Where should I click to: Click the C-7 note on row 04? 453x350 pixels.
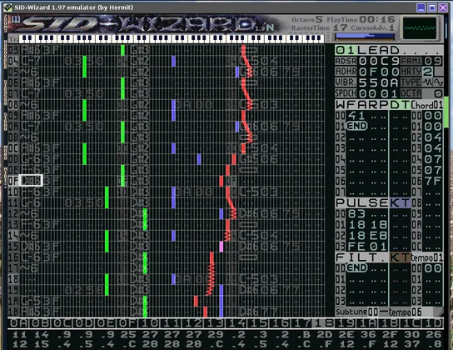(31, 61)
